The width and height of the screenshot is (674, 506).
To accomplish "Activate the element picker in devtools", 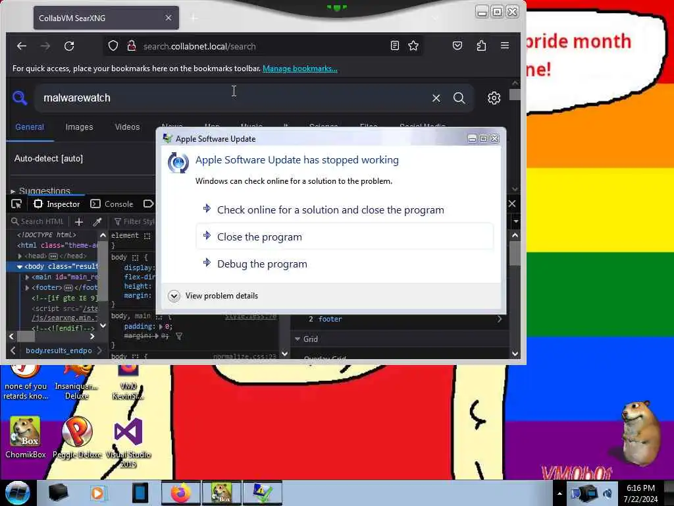I will pos(16,204).
